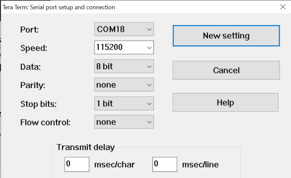The width and height of the screenshot is (291, 178).
Task: Click the Speed value text 115200
Action: [110, 48]
